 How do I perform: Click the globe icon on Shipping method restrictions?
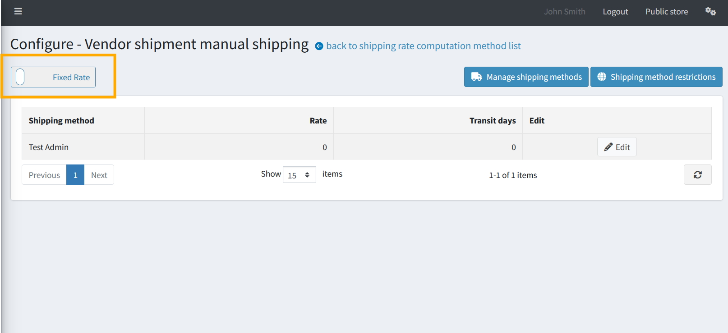click(602, 77)
